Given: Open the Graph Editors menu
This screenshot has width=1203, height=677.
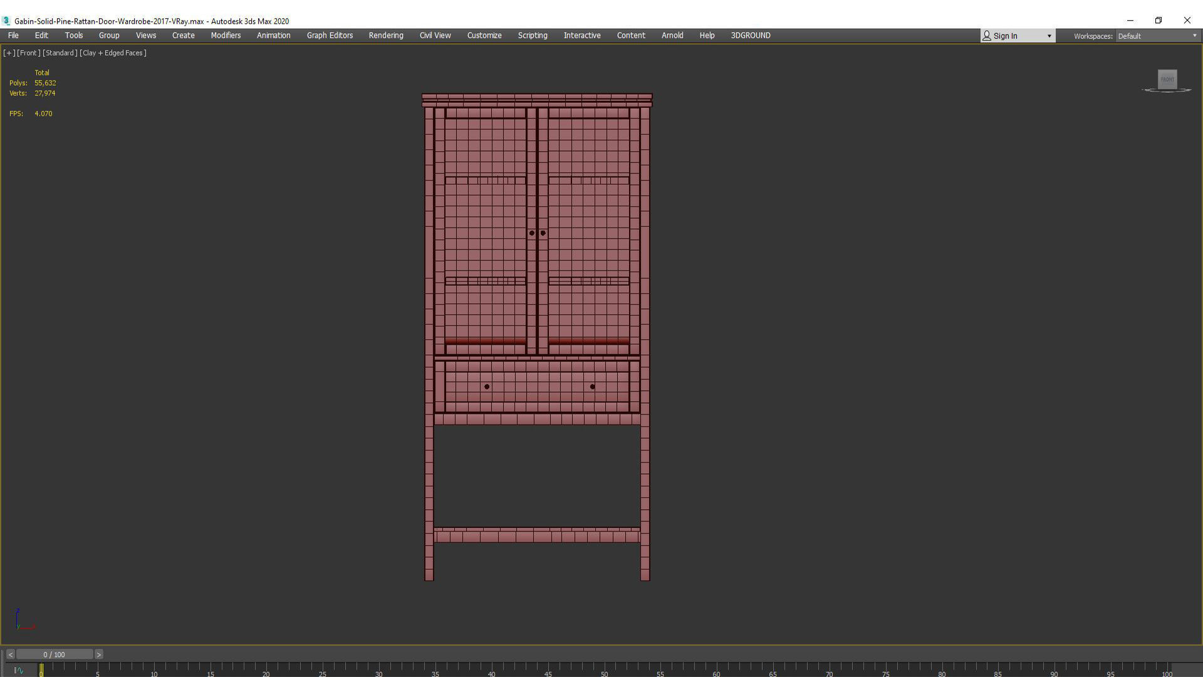Looking at the screenshot, I should pos(330,35).
